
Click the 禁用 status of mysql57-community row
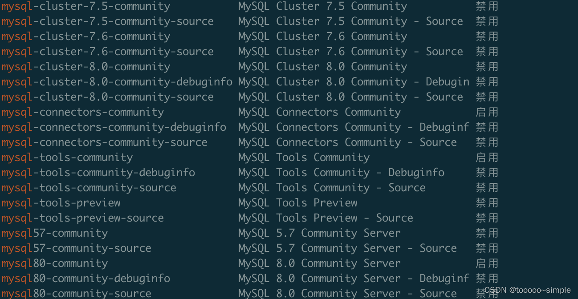pyautogui.click(x=487, y=233)
